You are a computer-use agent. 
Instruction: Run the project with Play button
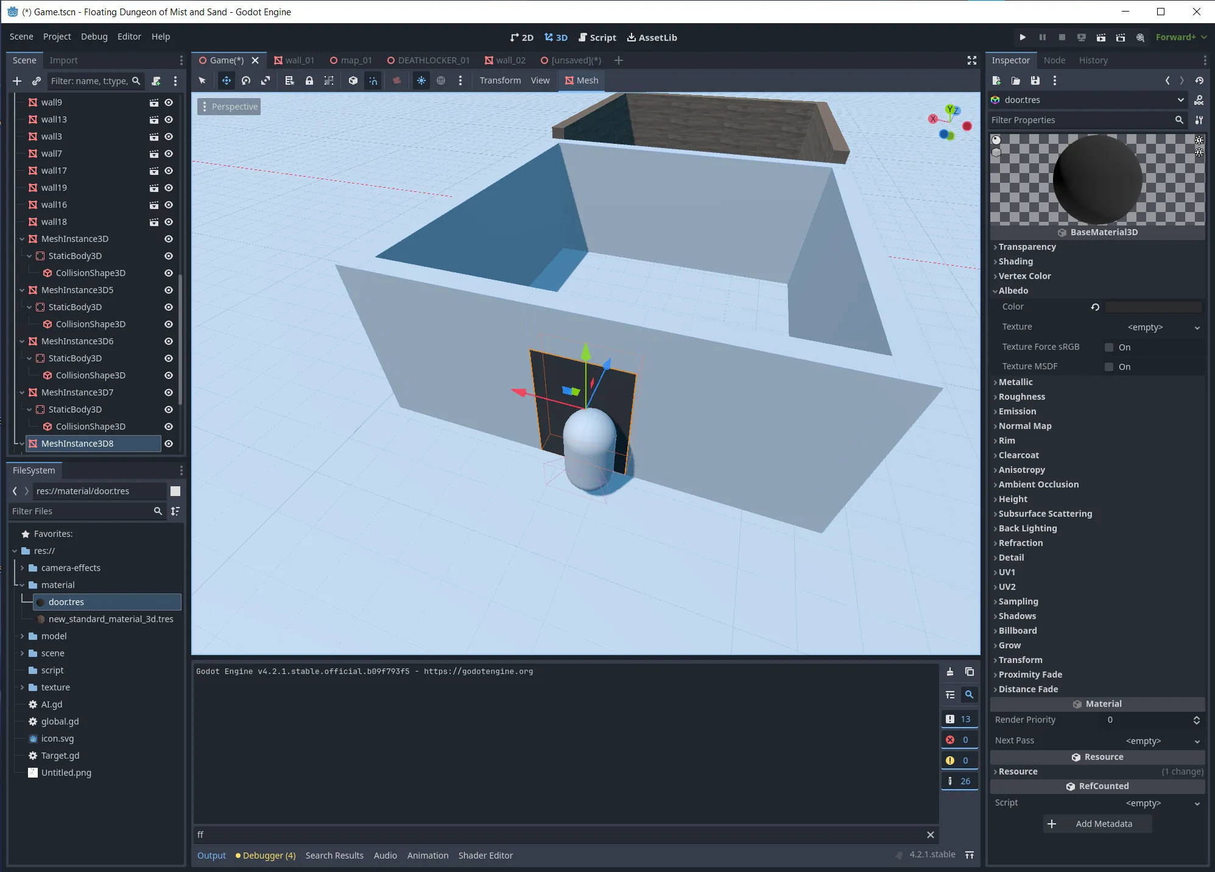pyautogui.click(x=1023, y=37)
